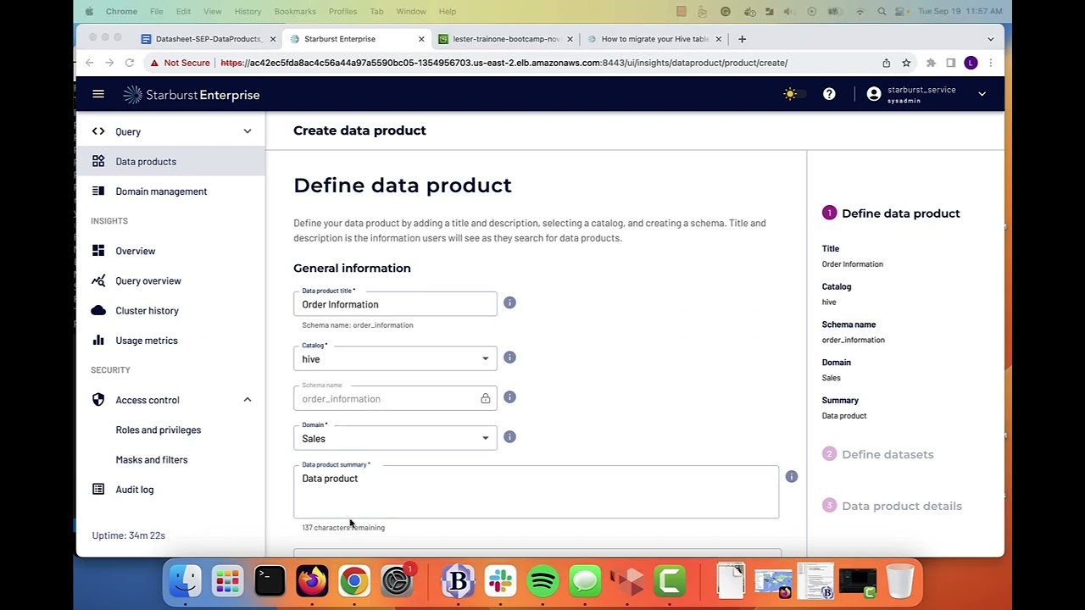Viewport: 1085px width, 610px height.
Task: Click the Cluster history cloud icon
Action: tap(98, 310)
